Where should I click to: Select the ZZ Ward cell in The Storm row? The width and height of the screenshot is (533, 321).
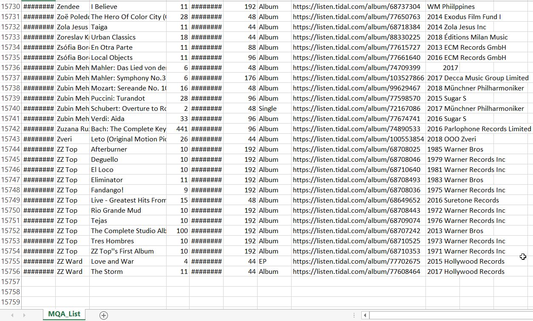click(x=73, y=272)
